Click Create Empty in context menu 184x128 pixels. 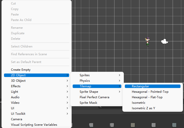pyautogui.click(x=36, y=70)
